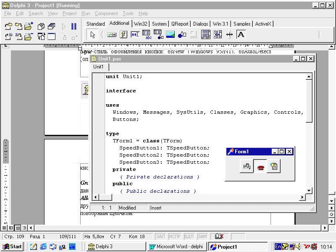Pick the SpeedButton lightning component icon
The height and width of the screenshot is (252, 336).
pos(123,34)
